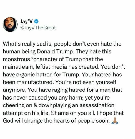Open the Jay'V display name
135x139 pixels.
click(x=26, y=21)
